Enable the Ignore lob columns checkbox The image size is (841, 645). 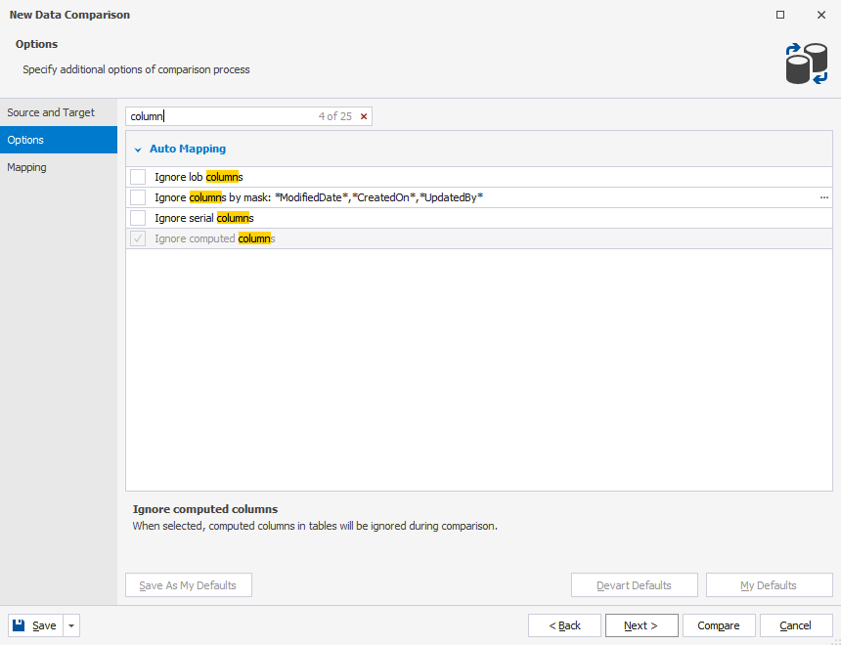[137, 177]
